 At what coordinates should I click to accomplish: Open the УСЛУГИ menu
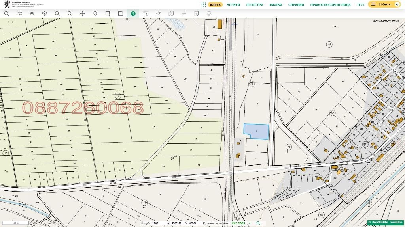[233, 5]
